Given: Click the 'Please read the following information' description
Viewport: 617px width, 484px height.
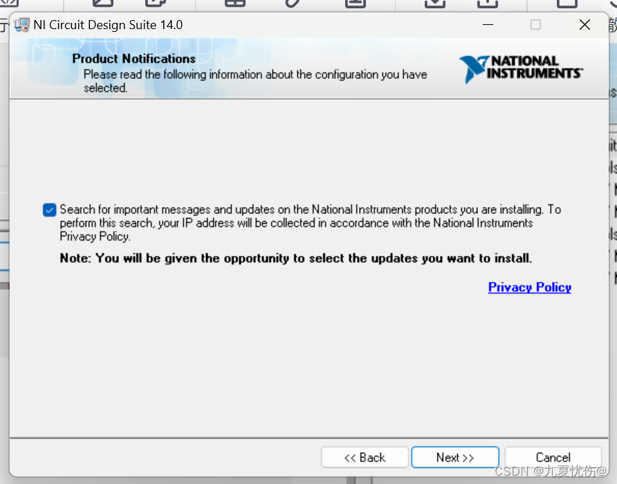Looking at the screenshot, I should pyautogui.click(x=255, y=81).
